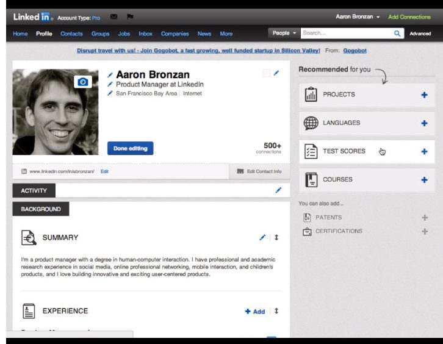The image size is (443, 344).
Task: Click the camera icon on profile photo
Action: (x=82, y=82)
